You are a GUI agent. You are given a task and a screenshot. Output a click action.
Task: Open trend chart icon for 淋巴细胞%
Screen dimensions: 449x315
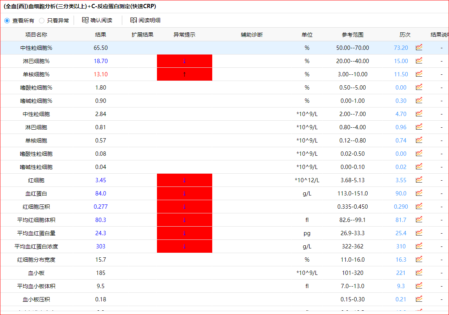(x=419, y=61)
